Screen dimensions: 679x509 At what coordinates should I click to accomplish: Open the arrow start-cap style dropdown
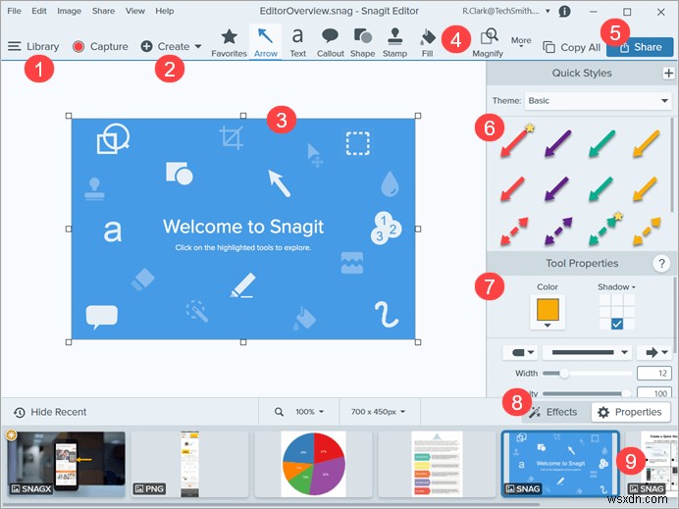(x=520, y=352)
